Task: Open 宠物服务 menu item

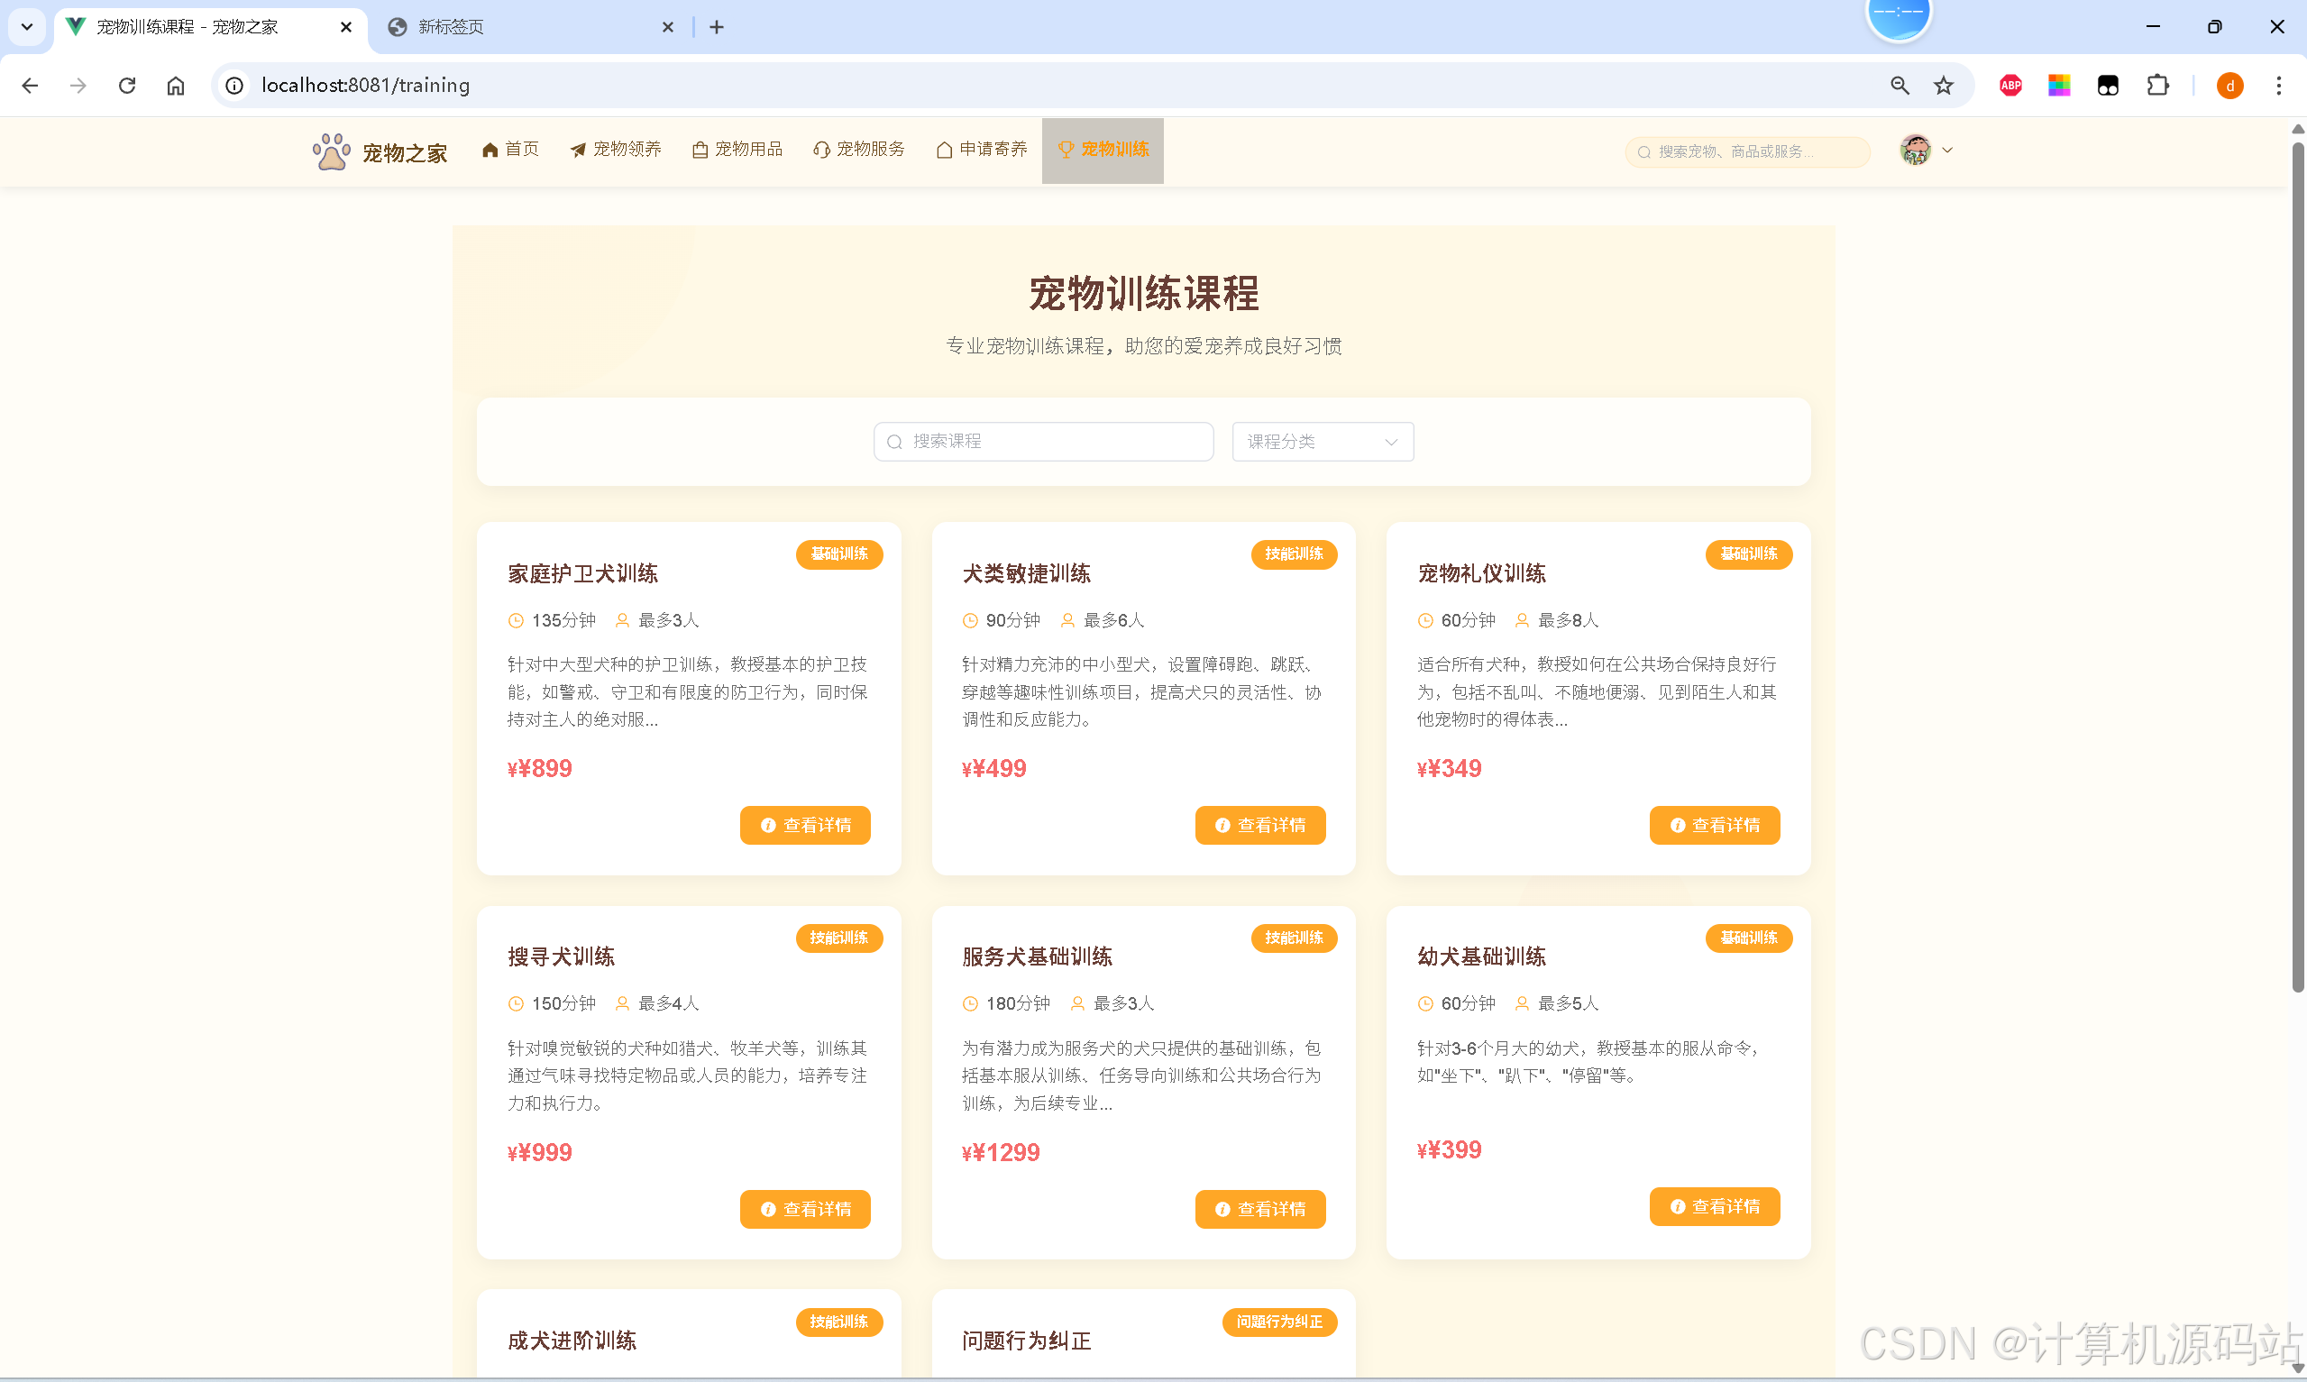Action: coord(858,150)
